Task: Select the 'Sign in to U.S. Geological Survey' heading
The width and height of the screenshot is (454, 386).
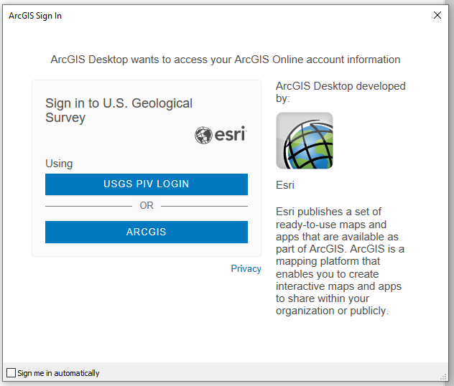Action: (x=119, y=110)
